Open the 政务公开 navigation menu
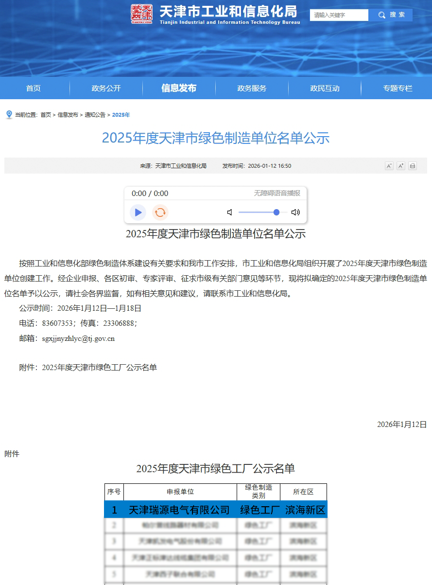This screenshot has width=432, height=585. tap(106, 89)
